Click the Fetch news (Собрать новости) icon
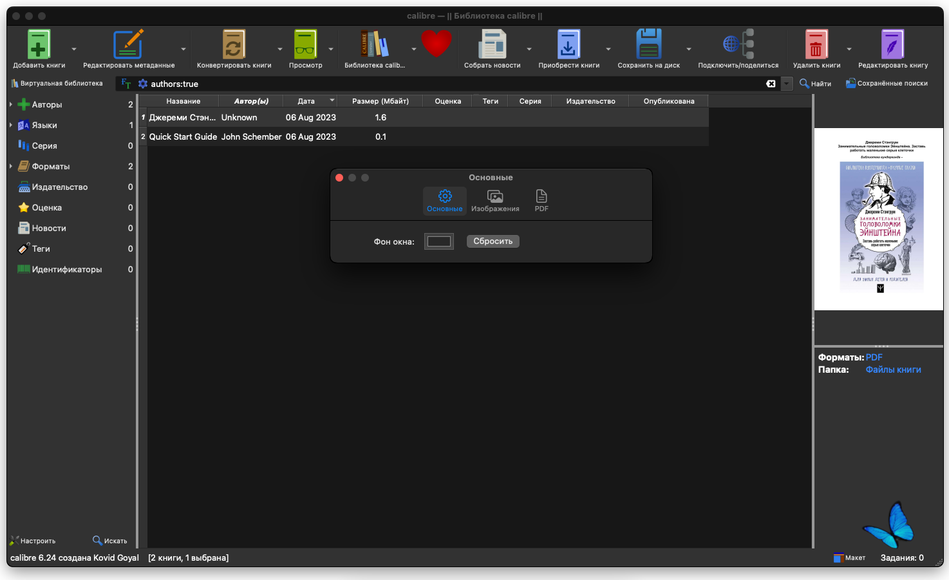Viewport: 949px width, 580px height. [493, 45]
